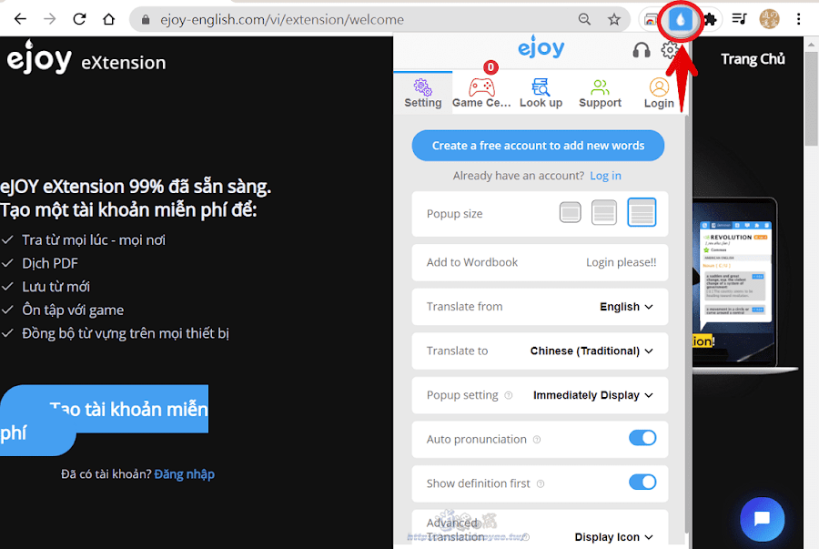This screenshot has width=819, height=549.
Task: Go back with the browser back arrow
Action: (20, 19)
